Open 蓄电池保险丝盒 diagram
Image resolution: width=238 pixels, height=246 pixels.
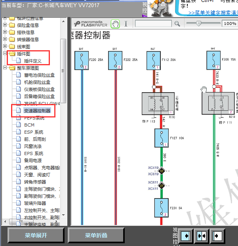coord(39,75)
